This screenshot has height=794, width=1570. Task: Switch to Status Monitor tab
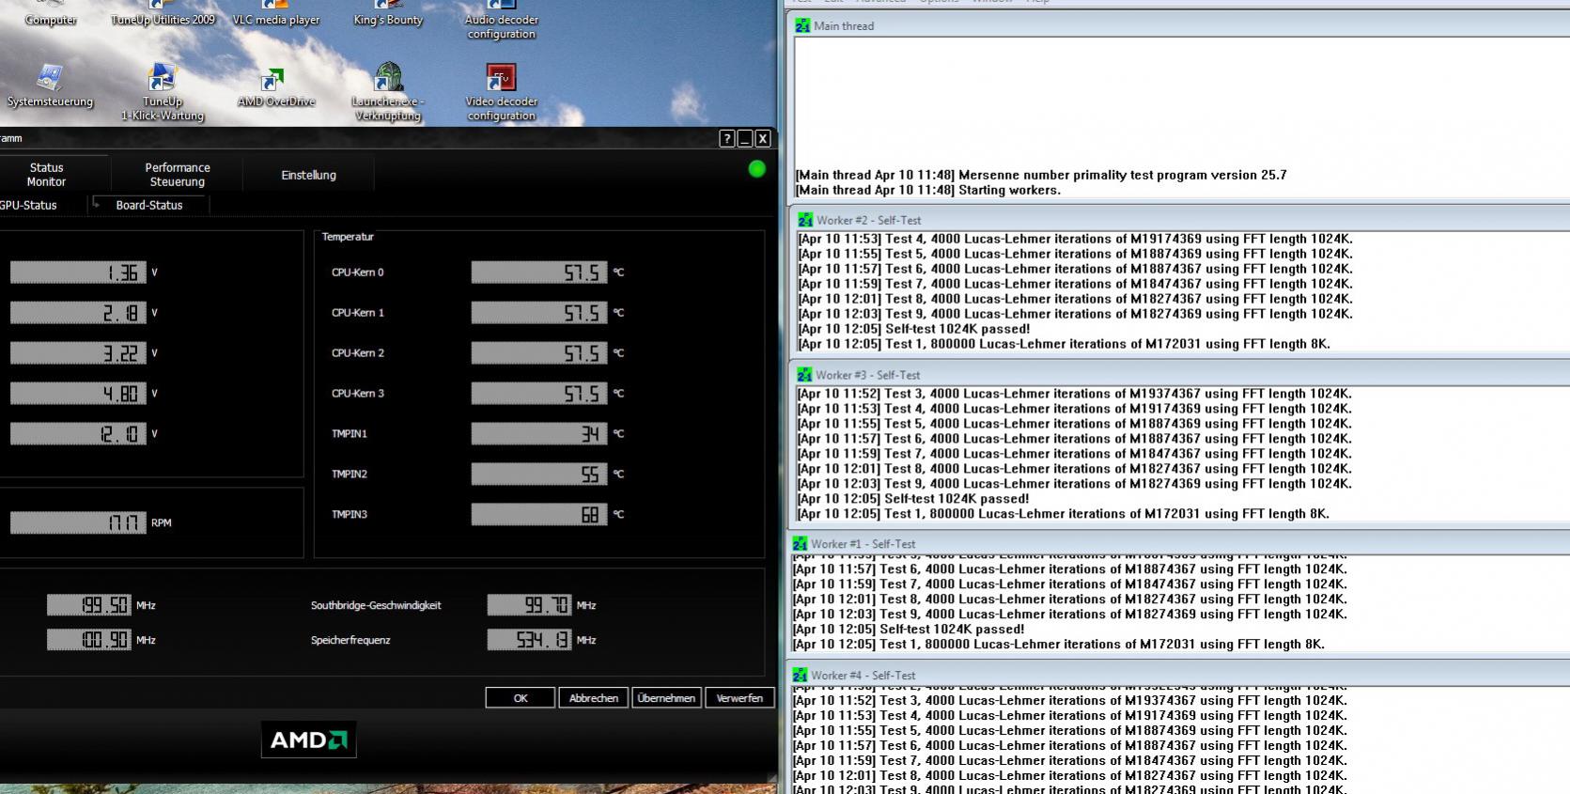[x=46, y=175]
